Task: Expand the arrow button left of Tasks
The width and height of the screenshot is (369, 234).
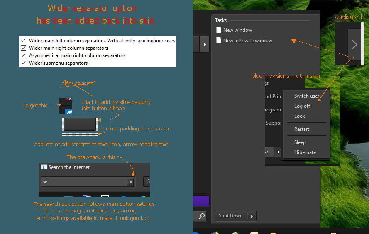Action: 204,44
